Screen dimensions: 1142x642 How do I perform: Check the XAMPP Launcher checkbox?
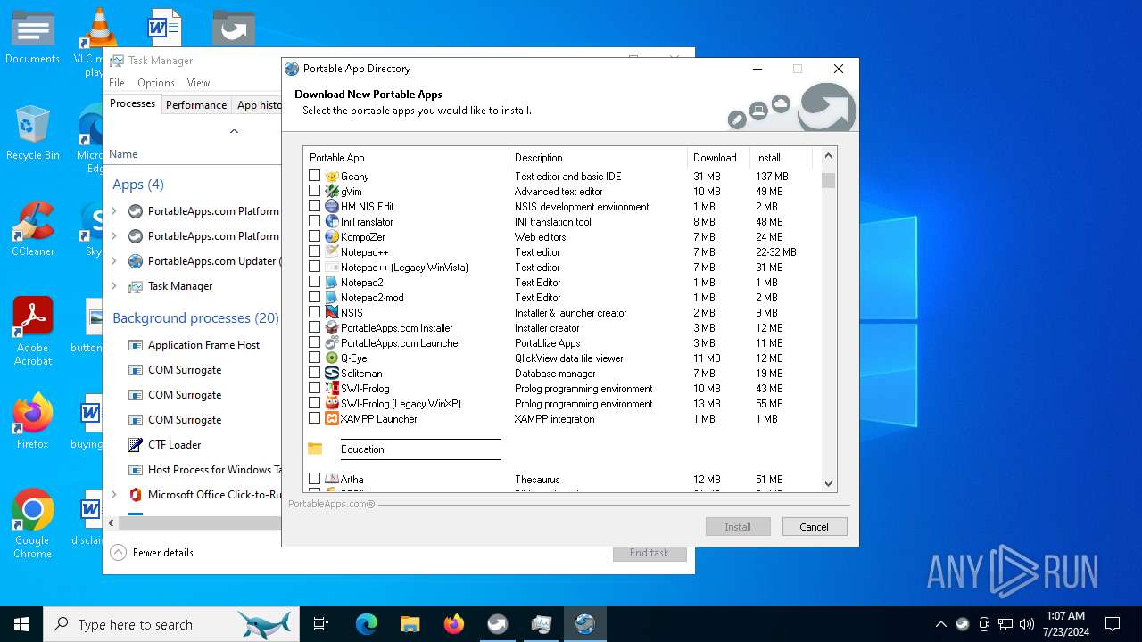[x=314, y=418]
